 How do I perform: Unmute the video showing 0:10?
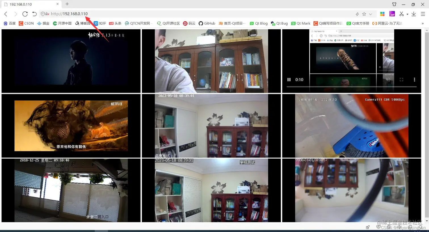[388, 80]
